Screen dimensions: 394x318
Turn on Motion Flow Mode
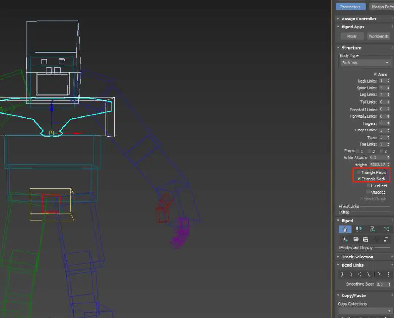click(x=372, y=229)
